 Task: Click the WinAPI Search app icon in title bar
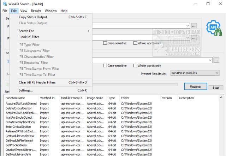point(5,4)
